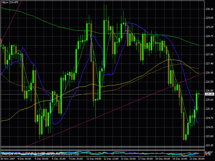Screen dimensions: 215x161
Task: Click the 223.35 price axis label
Action: click(x=209, y=145)
